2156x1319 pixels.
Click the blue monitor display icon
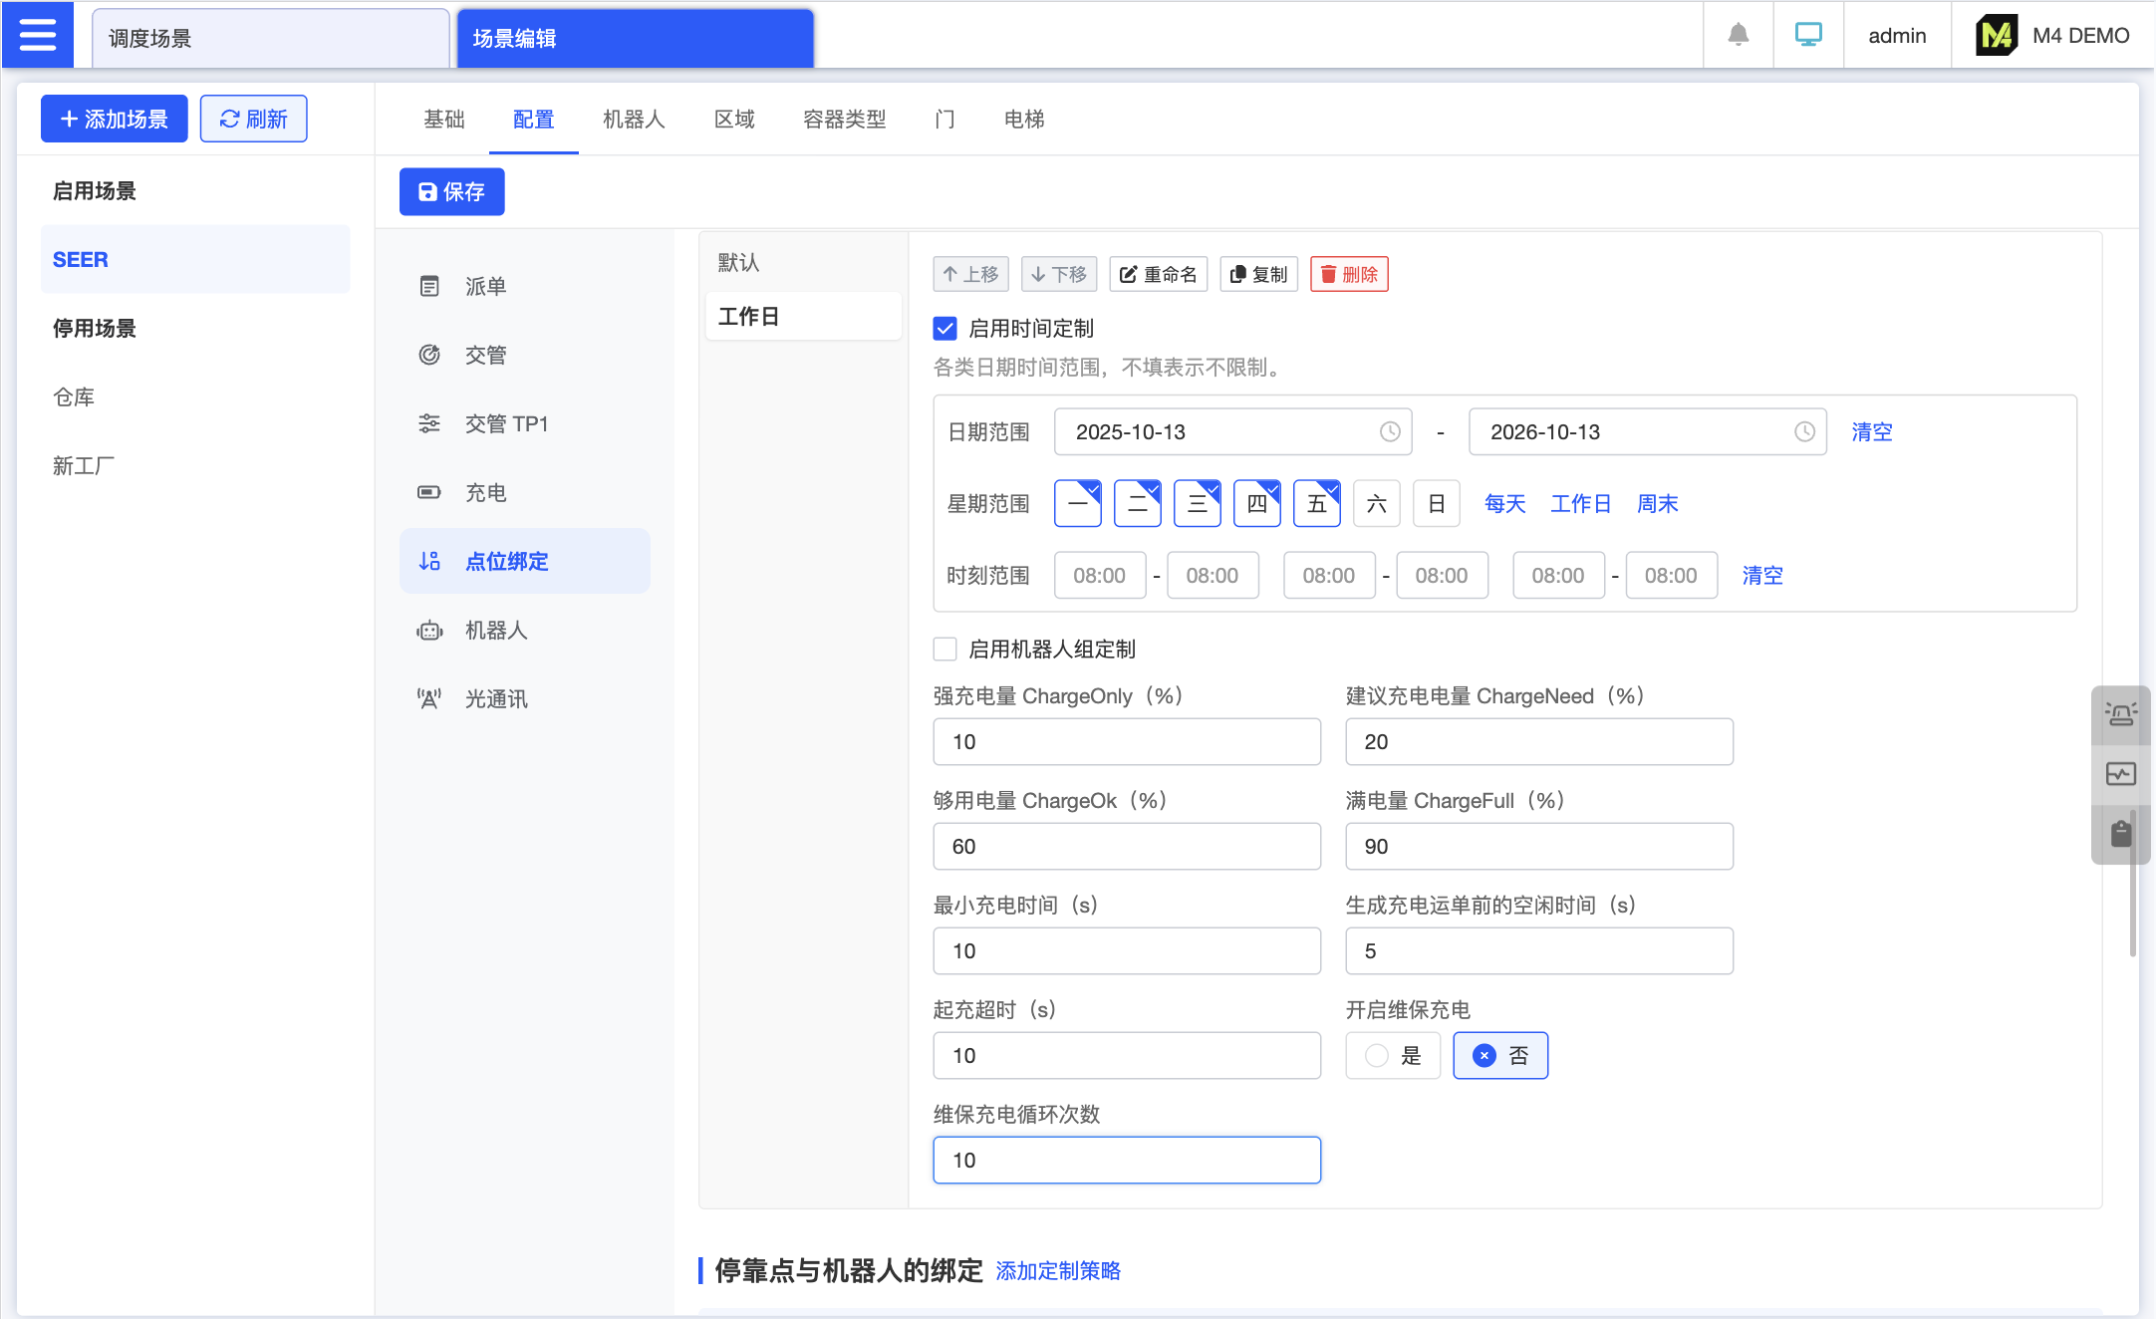coord(1808,33)
